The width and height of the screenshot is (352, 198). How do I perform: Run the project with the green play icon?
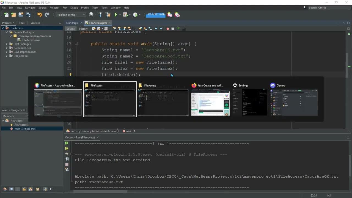[x=116, y=15]
